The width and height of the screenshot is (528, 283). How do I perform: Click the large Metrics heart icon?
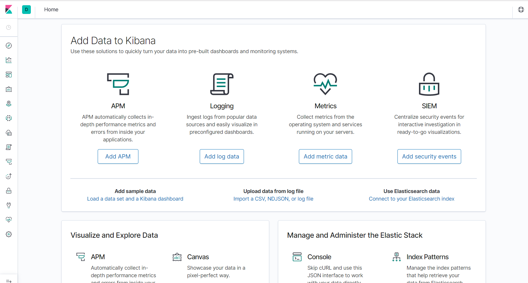[325, 84]
